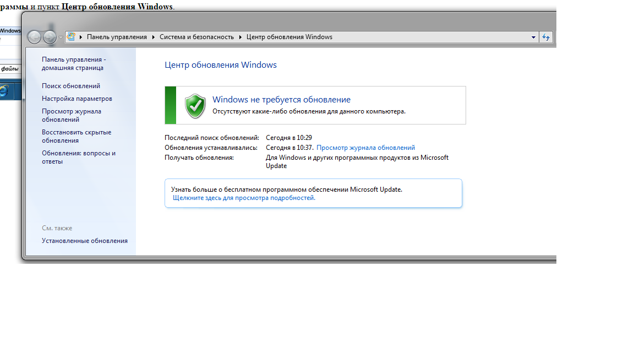Go to 'Панель управления - домашняя страница'
This screenshot has width=634, height=357.
pyautogui.click(x=74, y=63)
